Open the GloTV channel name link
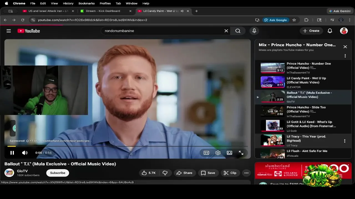This screenshot has width=355, height=199. tap(22, 171)
